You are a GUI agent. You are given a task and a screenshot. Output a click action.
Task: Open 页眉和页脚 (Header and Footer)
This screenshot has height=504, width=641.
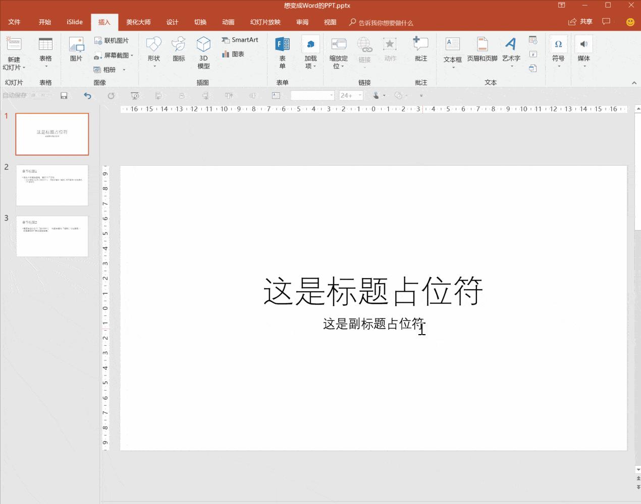(482, 50)
